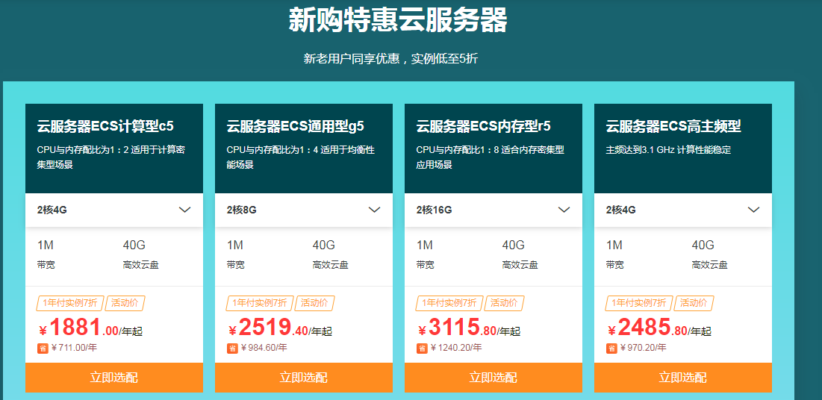The image size is (822, 400).
Task: Click 立即选配 on the 高主频型 card
Action: coord(683,378)
